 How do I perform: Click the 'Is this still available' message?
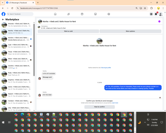coord(49,73)
